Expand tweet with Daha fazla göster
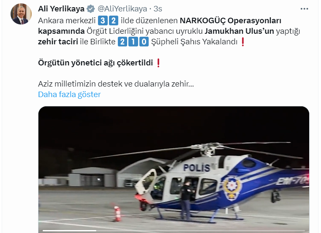 69,94
